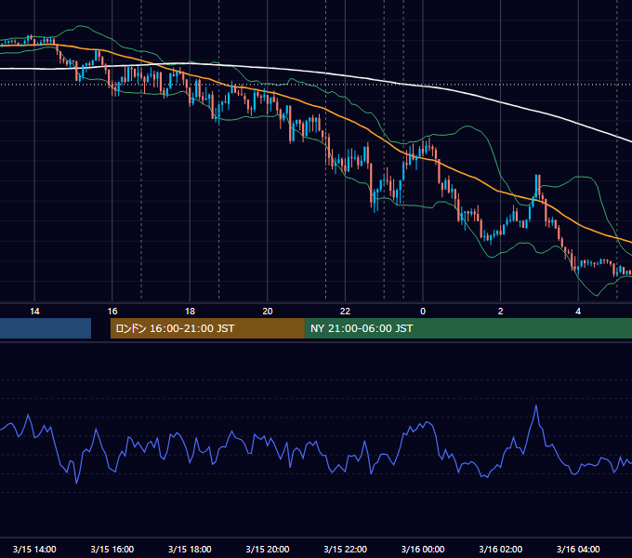Click the 3/15 18:00 date label
This screenshot has height=558, width=632.
click(x=190, y=549)
